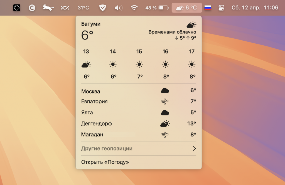Open the Ялта location row
Viewport: 285px width, 185px height.
tap(139, 112)
